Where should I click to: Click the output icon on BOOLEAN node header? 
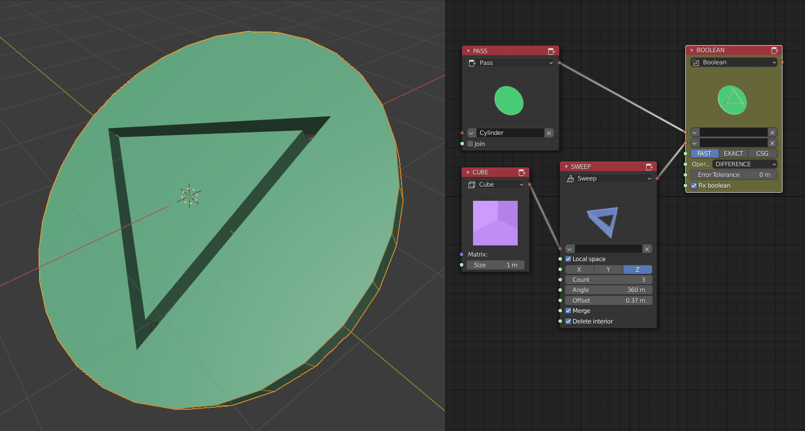(x=775, y=50)
